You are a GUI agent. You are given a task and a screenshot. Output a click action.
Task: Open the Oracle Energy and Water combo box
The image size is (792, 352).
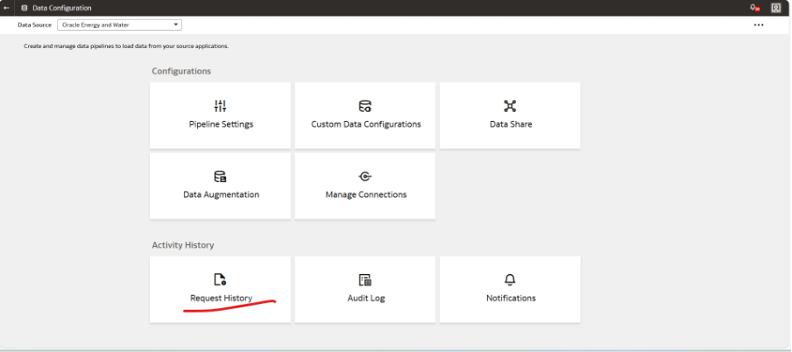coord(118,25)
